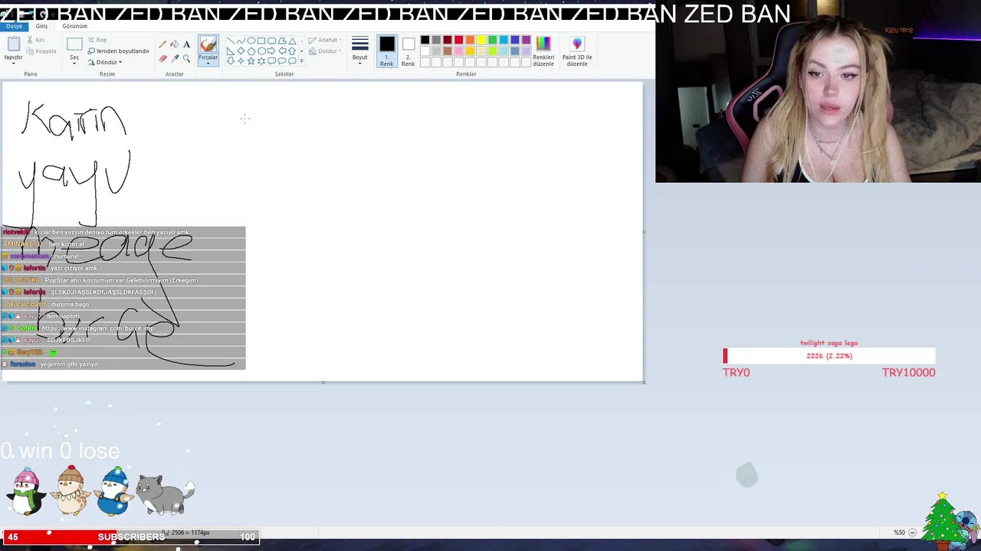This screenshot has width=981, height=551.
Task: Select the oval shape
Action: (251, 40)
